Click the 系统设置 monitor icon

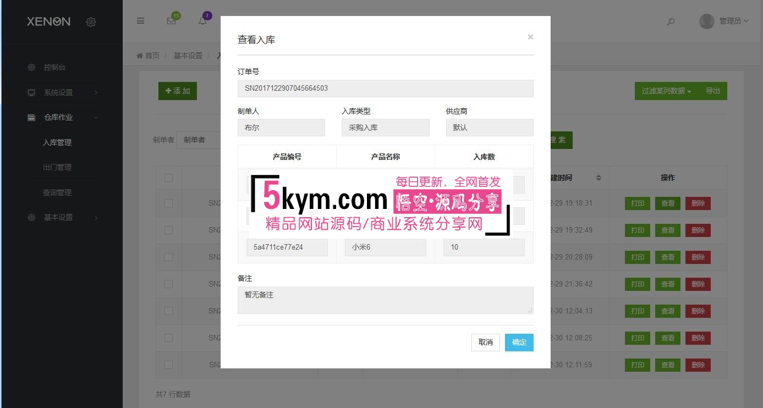click(31, 92)
